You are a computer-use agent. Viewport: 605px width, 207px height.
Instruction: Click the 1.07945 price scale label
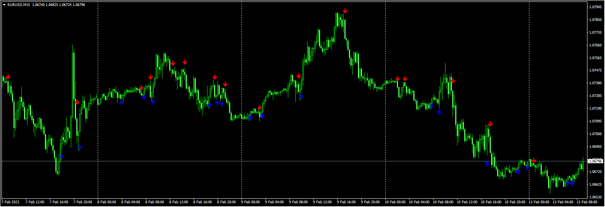coord(595,7)
